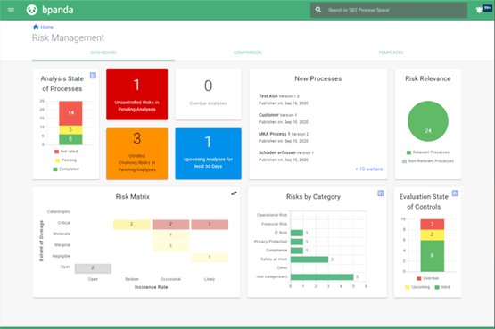Switch to the Templates tab

point(391,53)
